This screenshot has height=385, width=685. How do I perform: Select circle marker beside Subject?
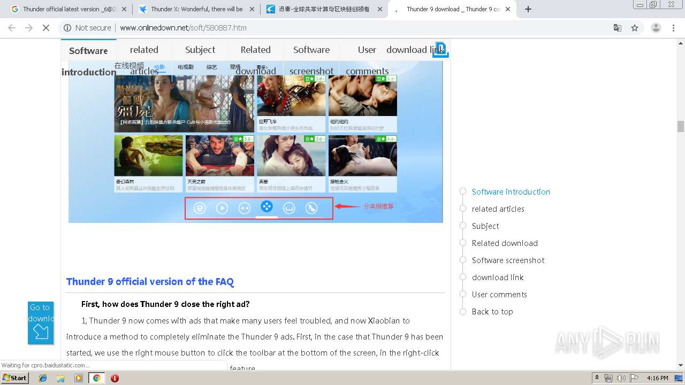[x=463, y=226]
